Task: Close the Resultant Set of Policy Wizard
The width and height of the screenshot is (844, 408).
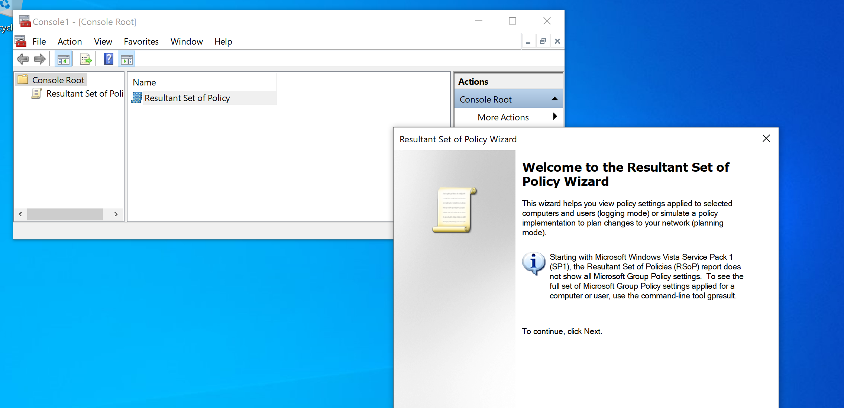Action: (766, 139)
